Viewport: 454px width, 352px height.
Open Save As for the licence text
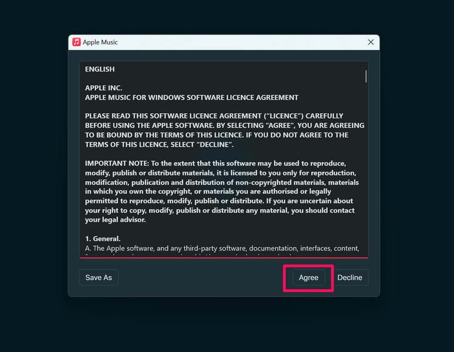click(99, 277)
